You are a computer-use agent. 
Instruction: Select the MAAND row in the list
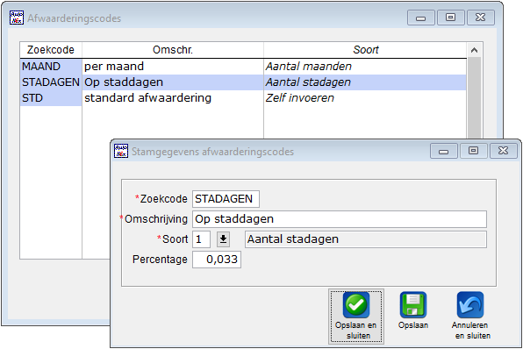[x=243, y=67]
